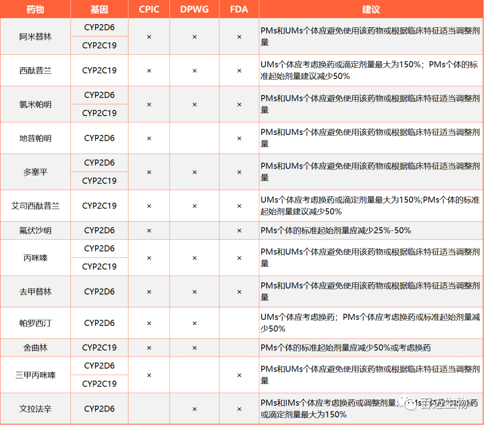Click the 基因 column header

99,9
